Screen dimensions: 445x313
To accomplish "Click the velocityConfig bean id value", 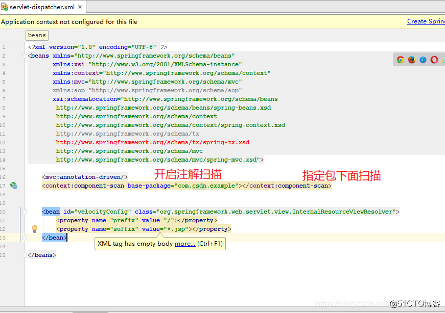I will (x=104, y=212).
